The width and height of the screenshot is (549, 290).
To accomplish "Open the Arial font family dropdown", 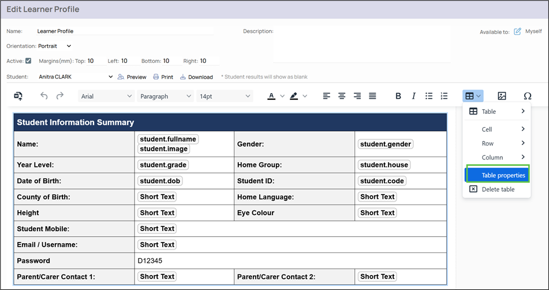I will click(x=106, y=96).
